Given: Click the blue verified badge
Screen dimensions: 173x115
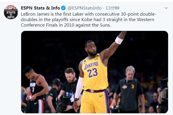Looking at the screenshot, I should [63, 8].
